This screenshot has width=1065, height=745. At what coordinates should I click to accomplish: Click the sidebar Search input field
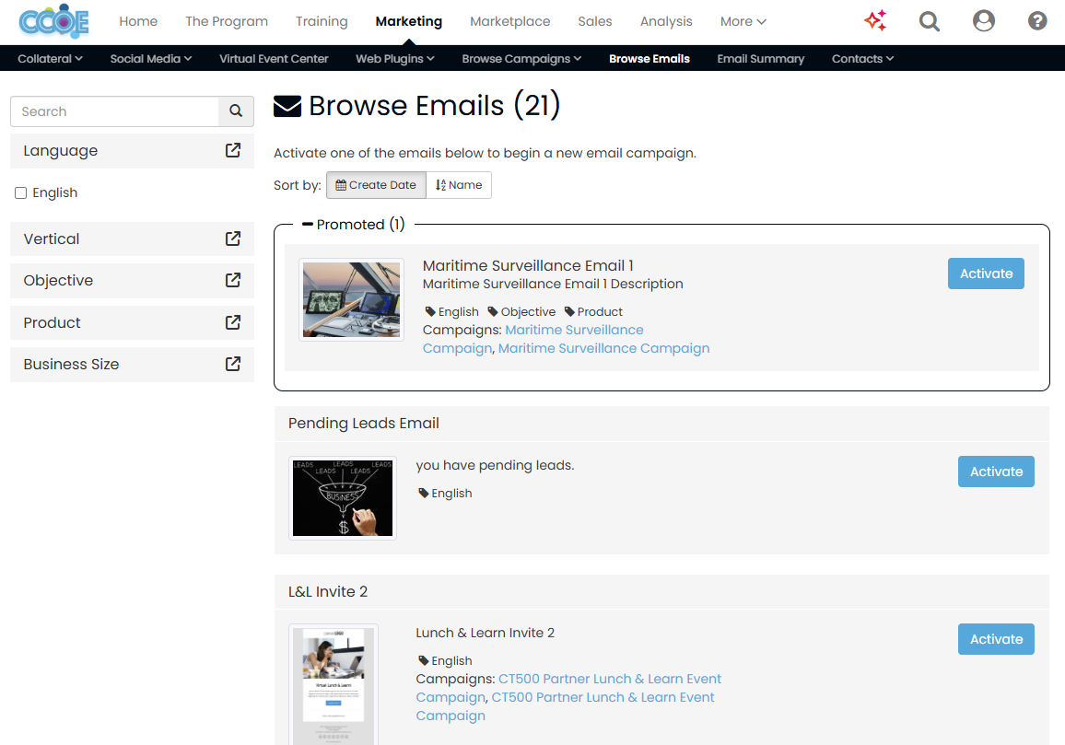click(x=114, y=111)
